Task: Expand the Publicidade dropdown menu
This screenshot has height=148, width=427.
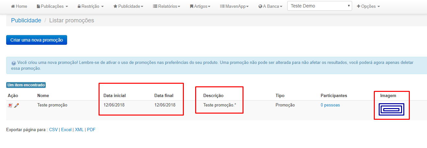Action: pos(128,6)
